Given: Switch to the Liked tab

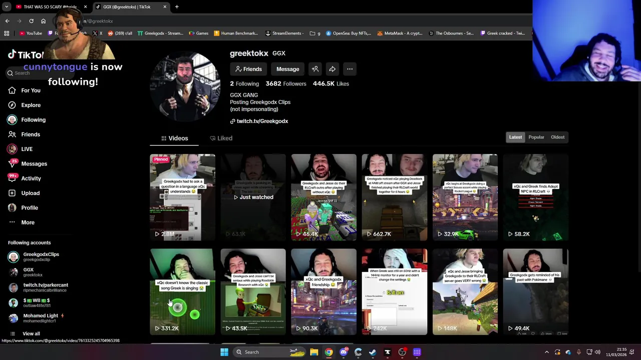Looking at the screenshot, I should pyautogui.click(x=221, y=138).
